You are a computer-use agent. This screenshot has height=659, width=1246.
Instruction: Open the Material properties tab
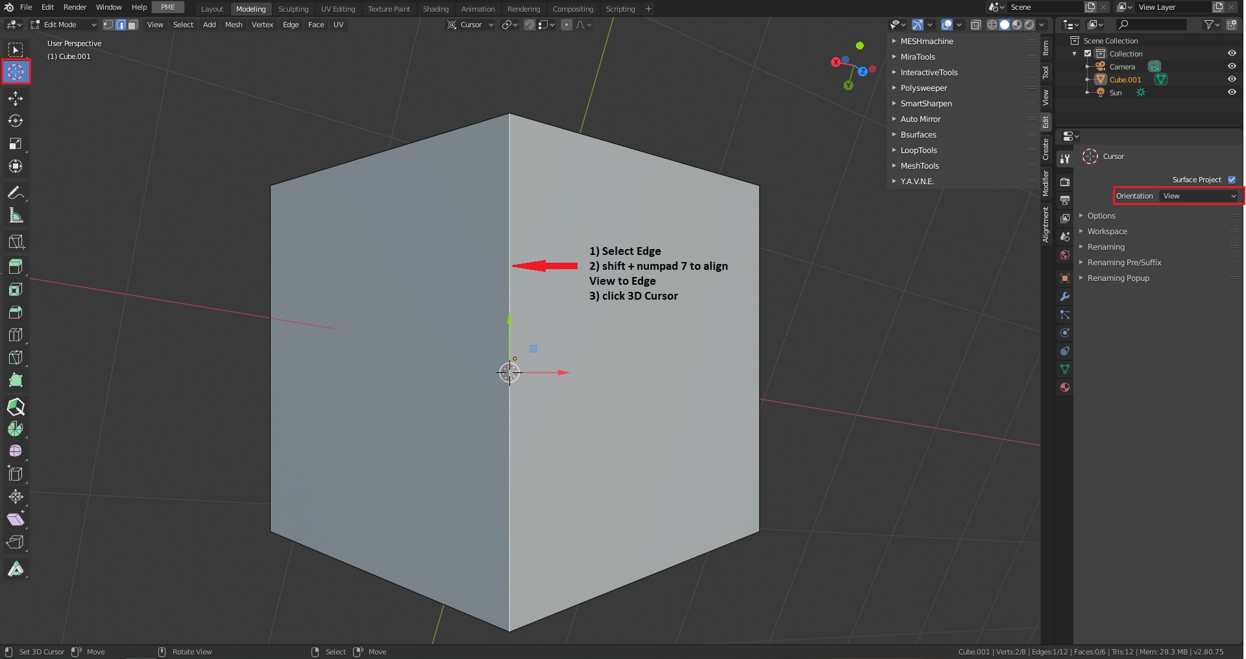point(1065,387)
